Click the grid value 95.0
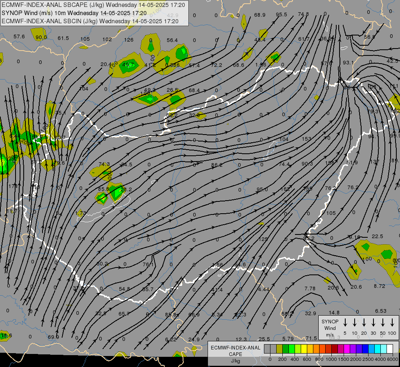Viewport: 400px width, 367px height. (x=262, y=190)
